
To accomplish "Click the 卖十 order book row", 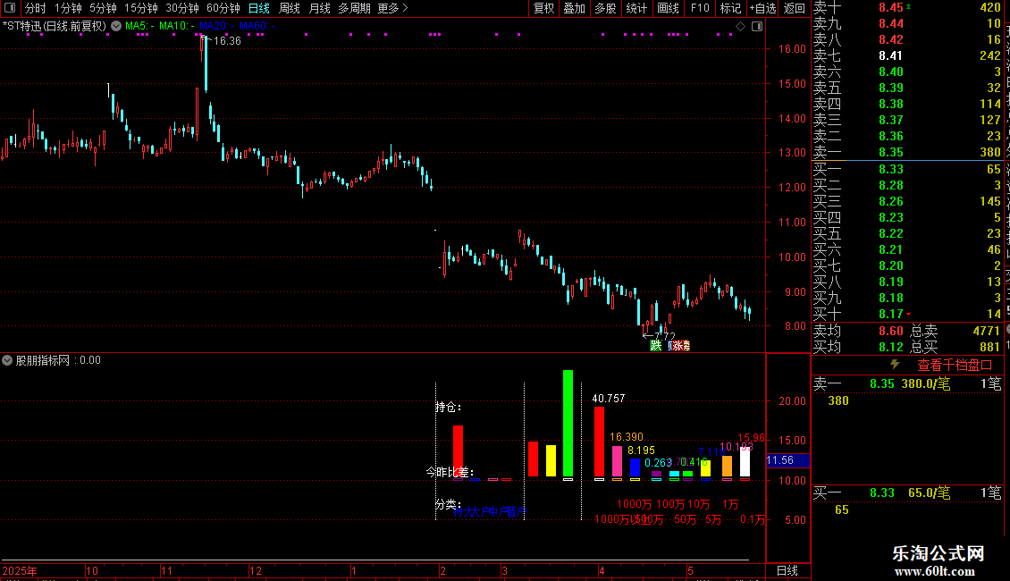I will click(907, 7).
